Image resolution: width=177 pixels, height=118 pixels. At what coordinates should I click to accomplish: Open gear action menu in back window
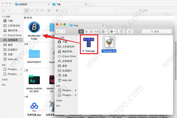[58, 10]
